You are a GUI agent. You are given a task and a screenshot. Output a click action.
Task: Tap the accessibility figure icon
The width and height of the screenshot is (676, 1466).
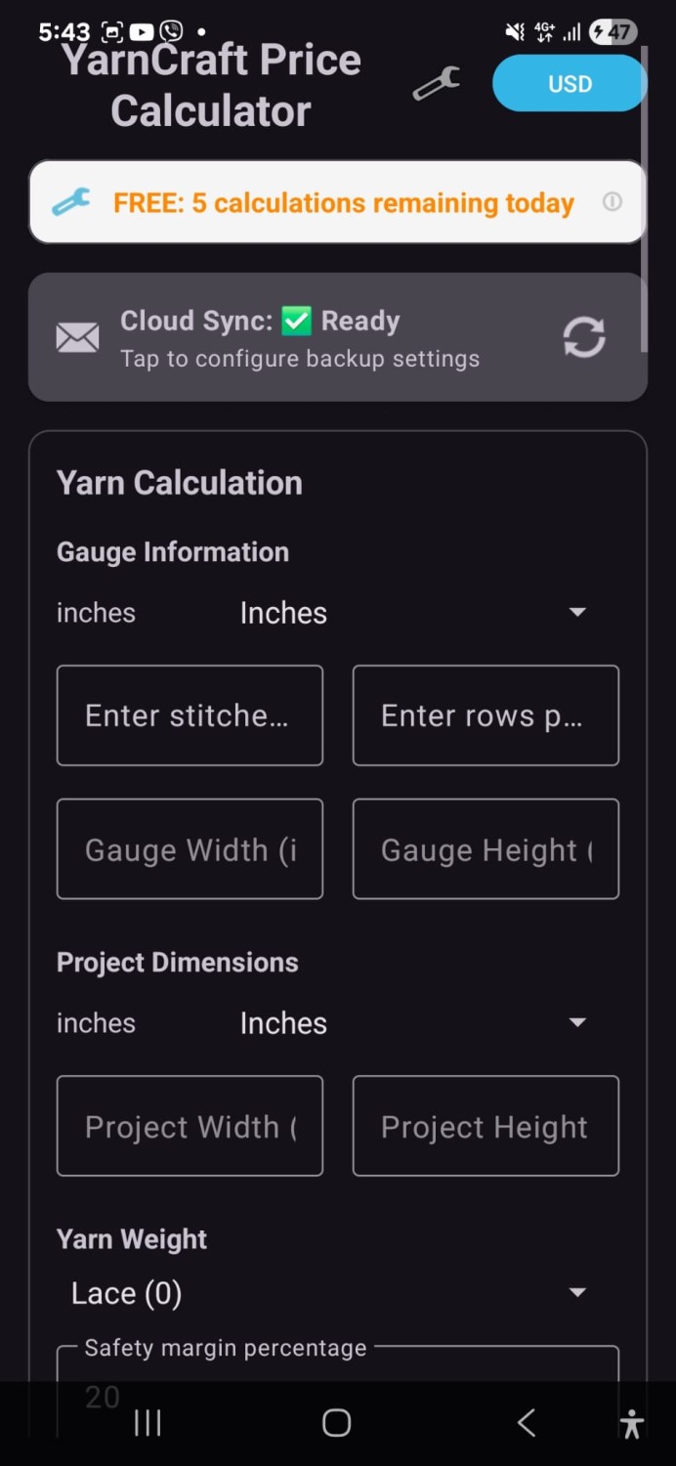[632, 1423]
